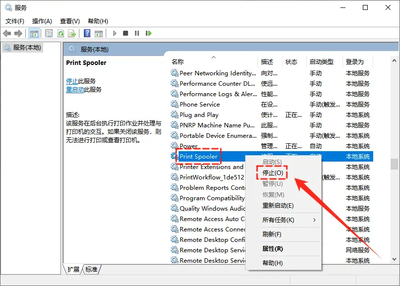The image size is (400, 286).
Task: Click the Refresh icon in the toolbar
Action: pyautogui.click(x=61, y=33)
